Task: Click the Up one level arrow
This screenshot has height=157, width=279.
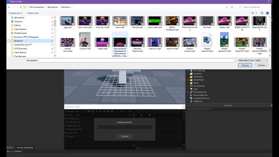Action: coord(20,7)
